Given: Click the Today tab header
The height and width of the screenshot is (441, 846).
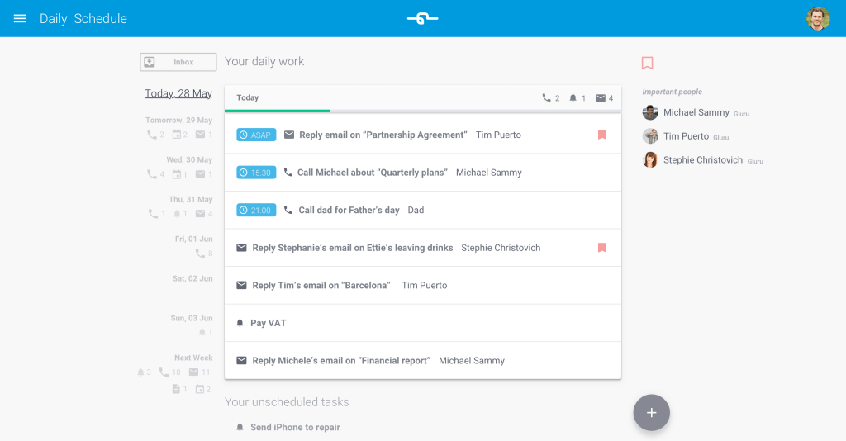Looking at the screenshot, I should pyautogui.click(x=248, y=97).
